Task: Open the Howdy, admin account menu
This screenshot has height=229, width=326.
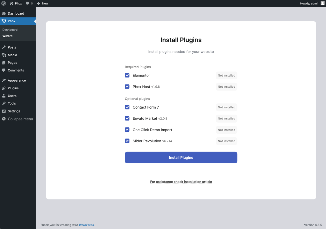Action: tap(306, 3)
